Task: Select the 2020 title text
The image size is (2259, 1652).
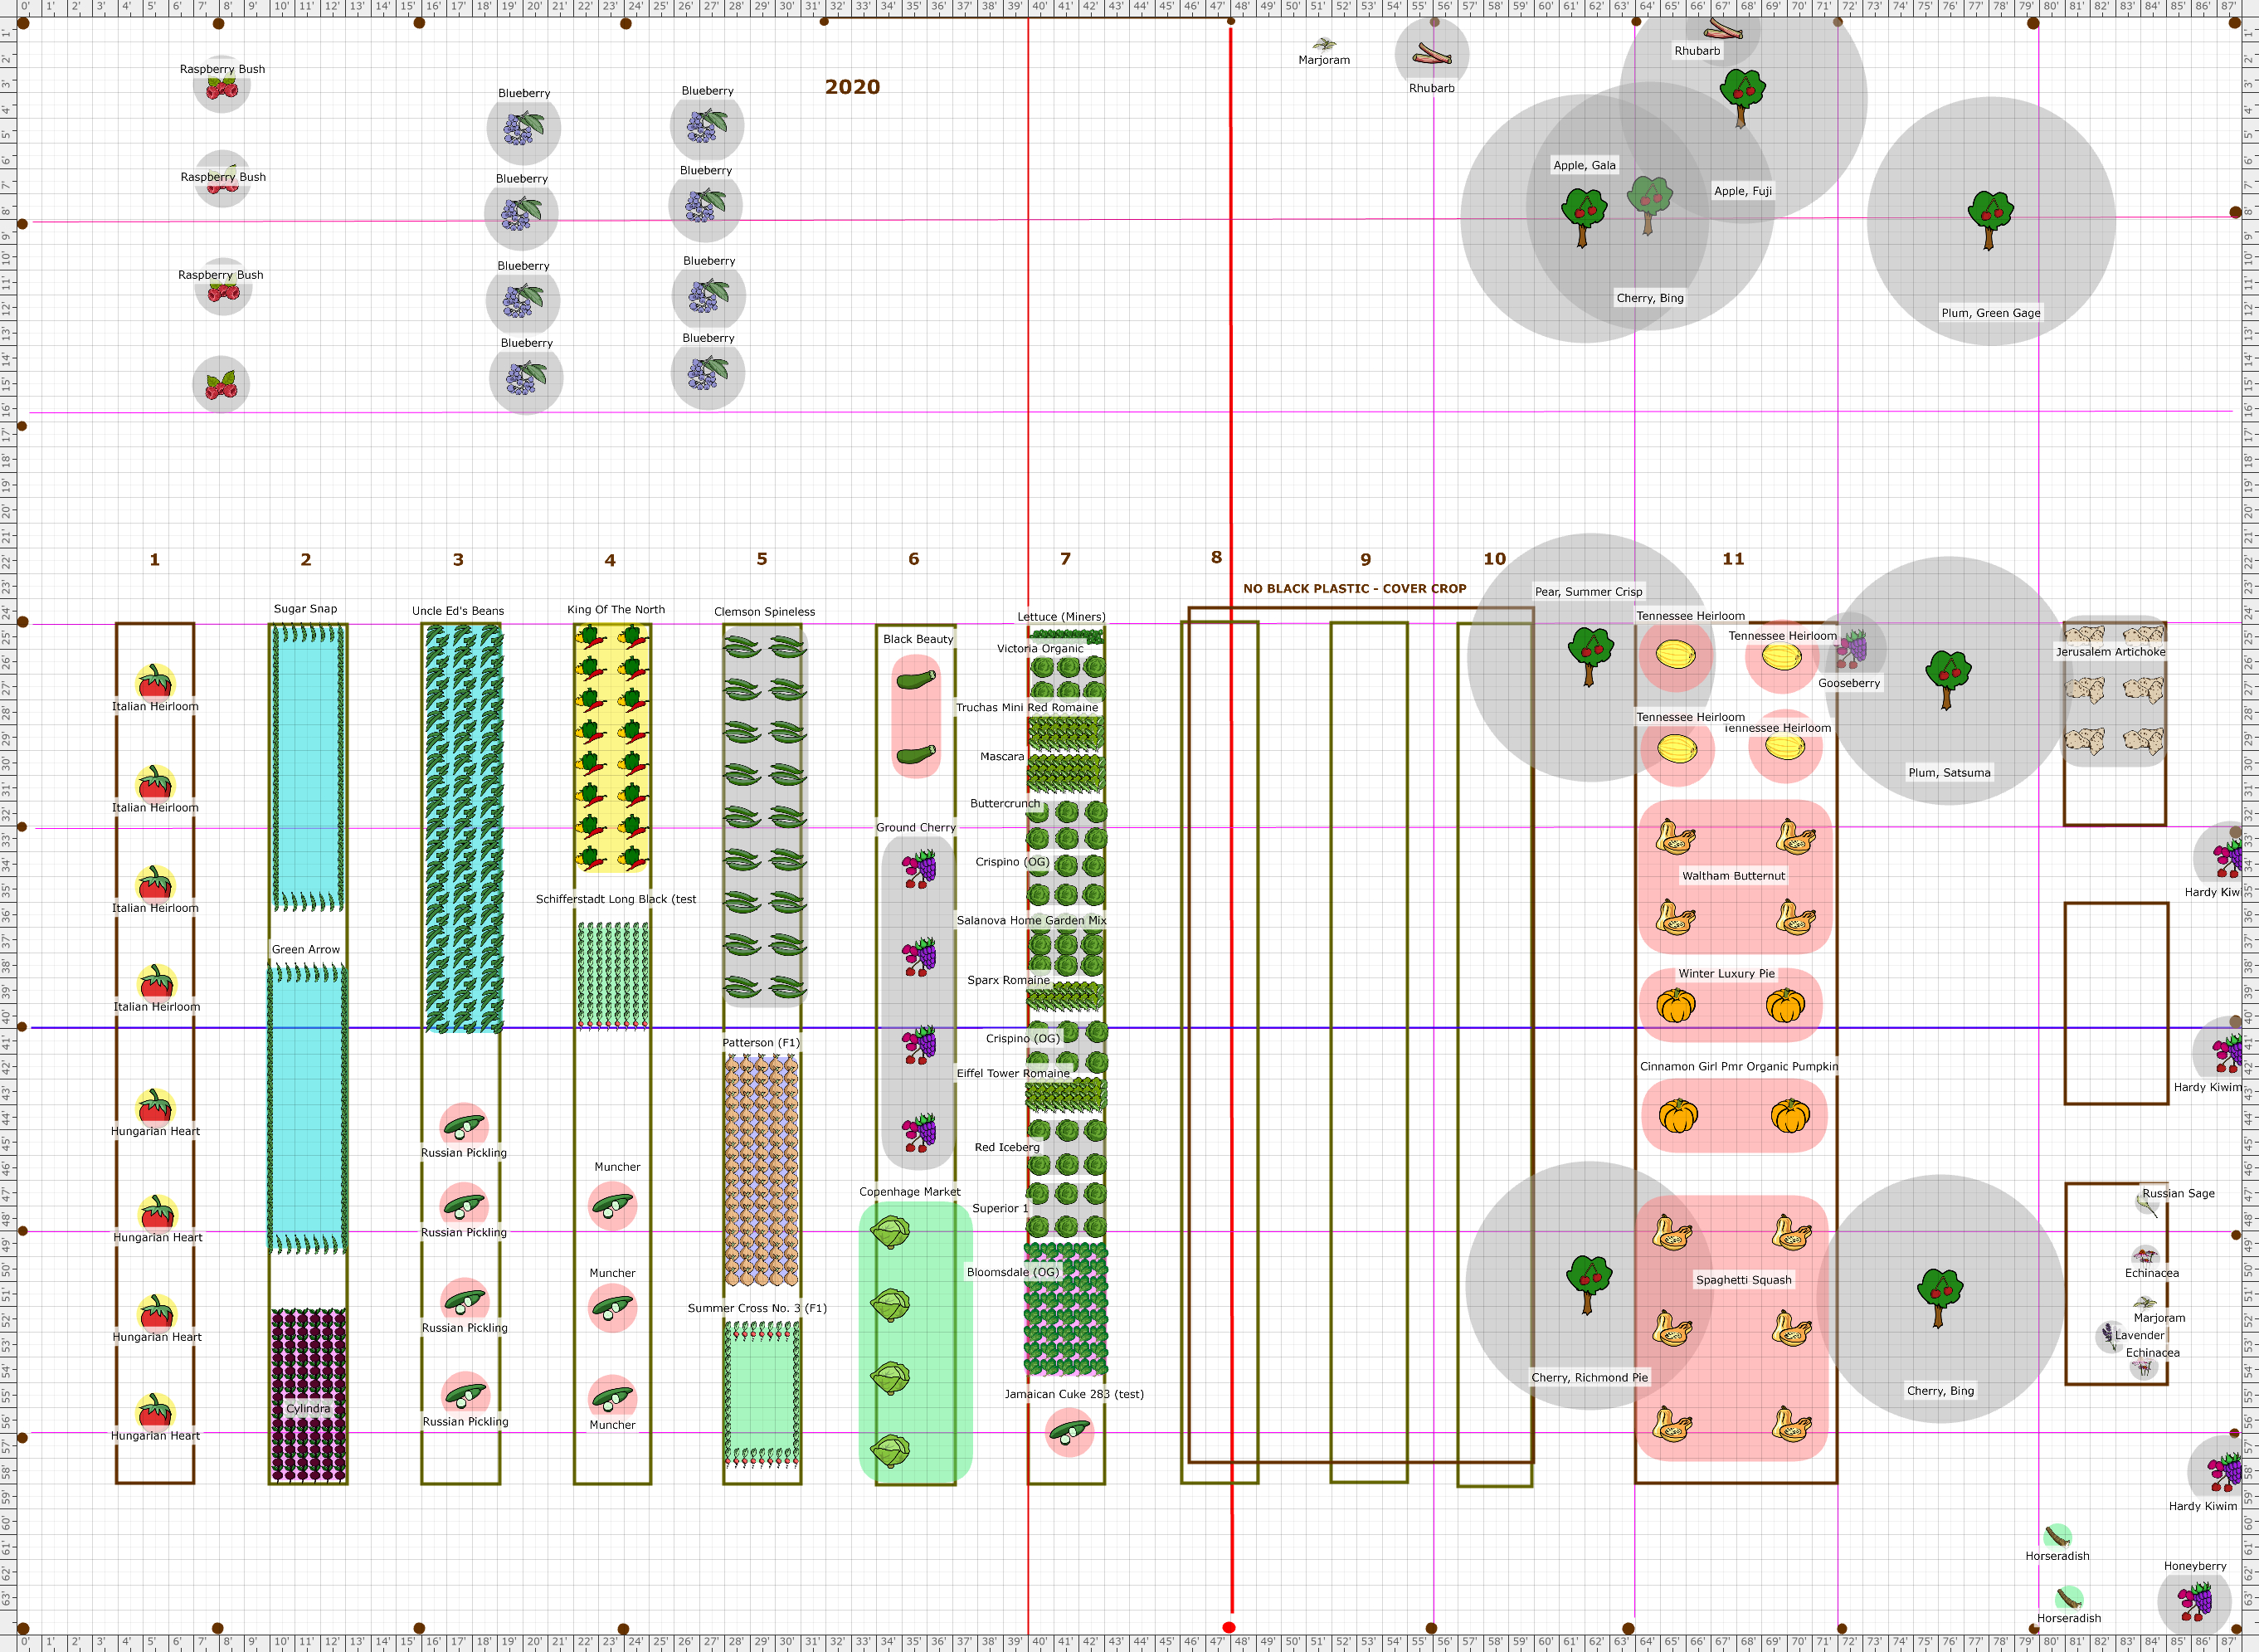Action: click(853, 87)
